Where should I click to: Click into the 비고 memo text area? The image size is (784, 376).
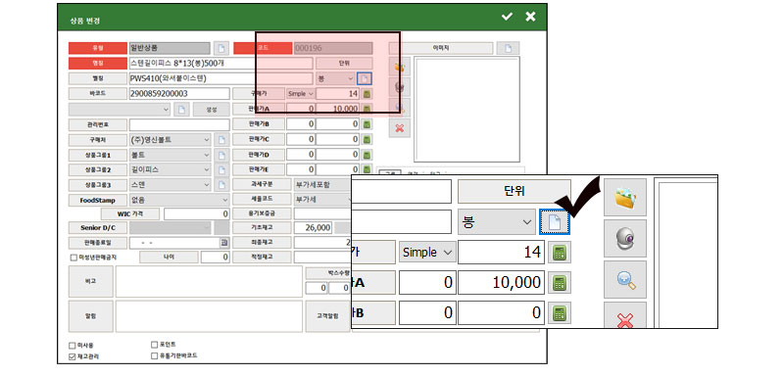[209, 281]
